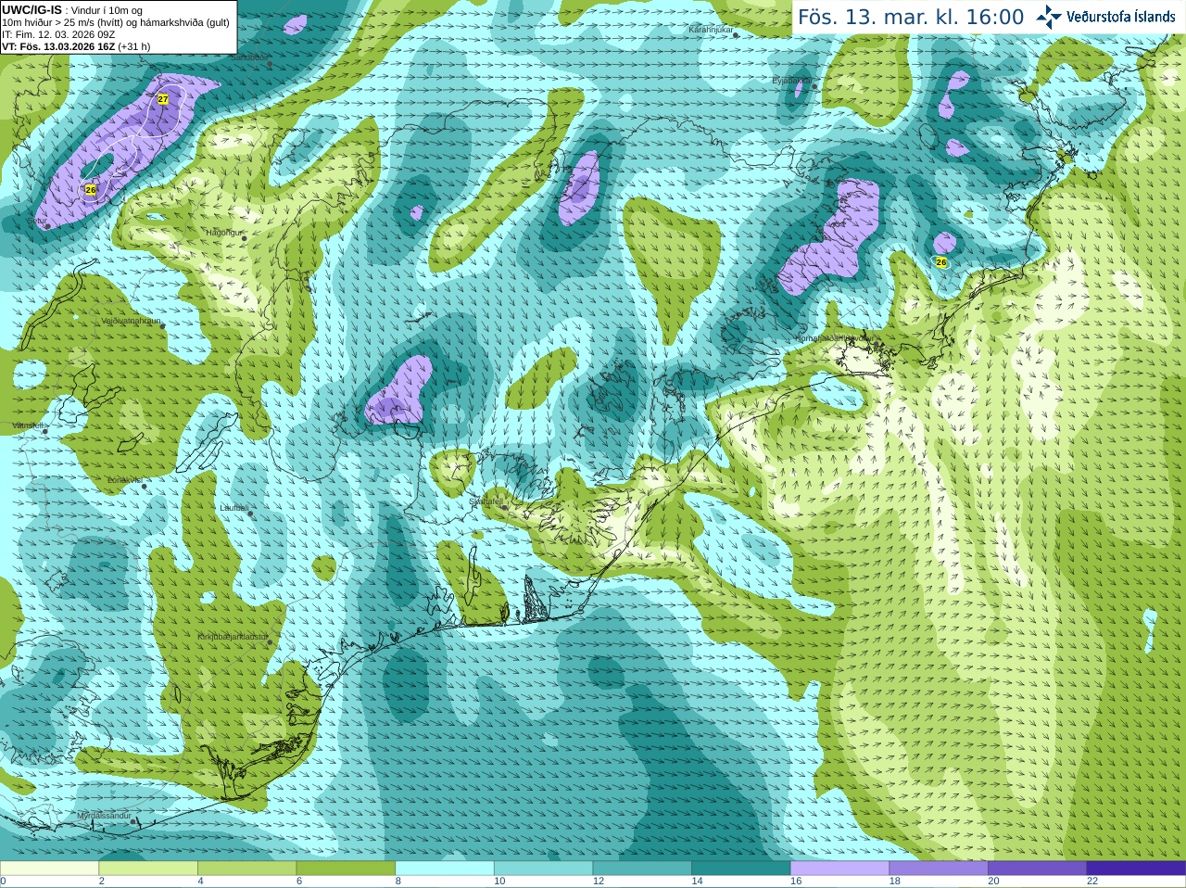This screenshot has width=1186, height=888.
Task: Click the 'Veiðivatnahraun' place label
Action: [x=131, y=321]
